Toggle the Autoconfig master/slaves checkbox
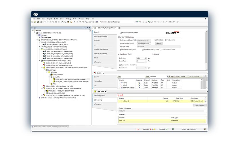 tap(121, 33)
